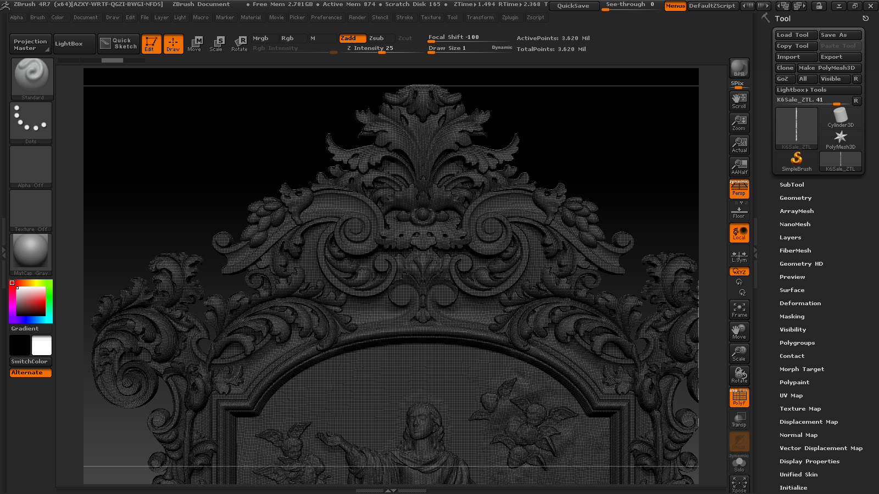Click the Load Tool button

coord(795,35)
